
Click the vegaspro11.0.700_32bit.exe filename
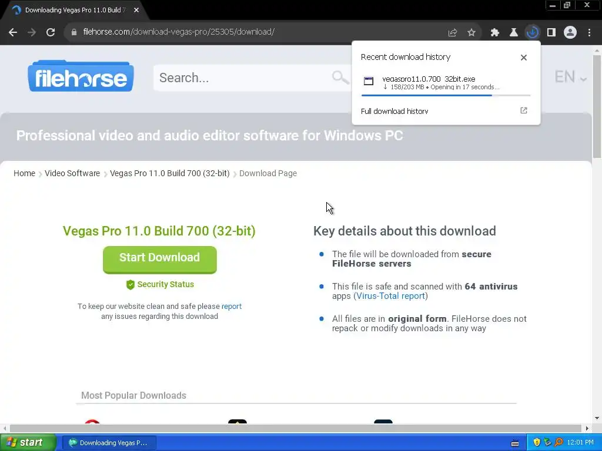429,79
